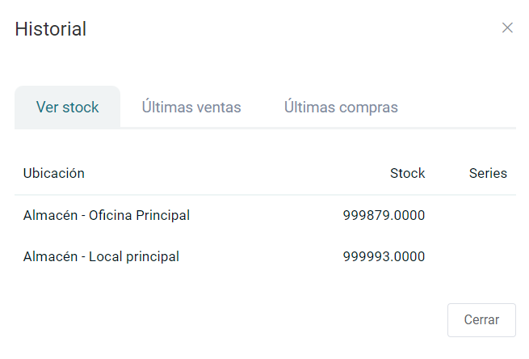Click the Series column header
This screenshot has height=359, width=529.
(488, 173)
